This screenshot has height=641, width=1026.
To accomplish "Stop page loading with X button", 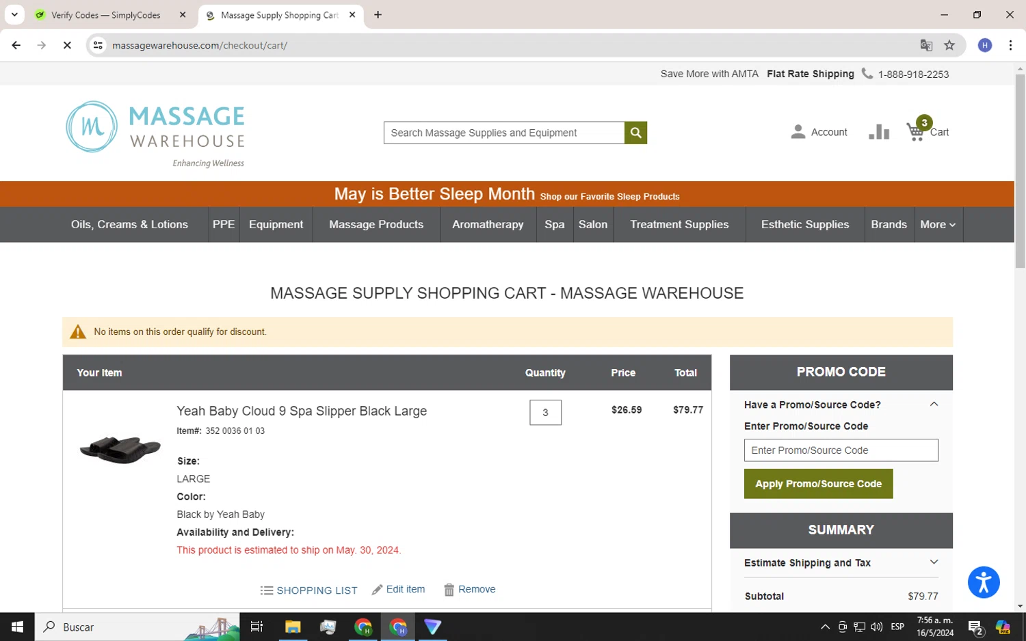I will pos(67,45).
